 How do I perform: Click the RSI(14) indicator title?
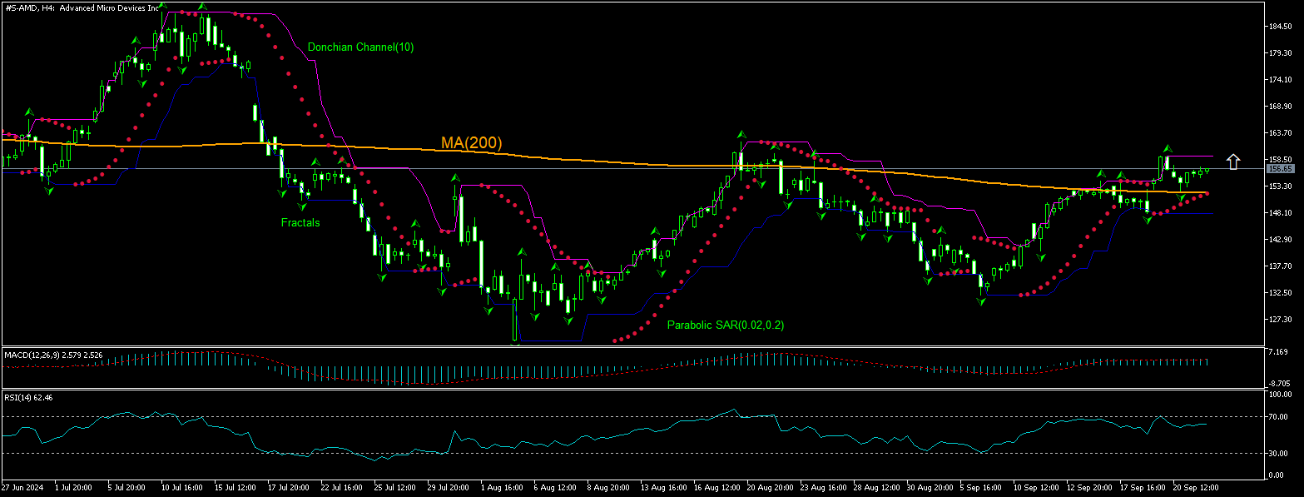click(x=28, y=397)
